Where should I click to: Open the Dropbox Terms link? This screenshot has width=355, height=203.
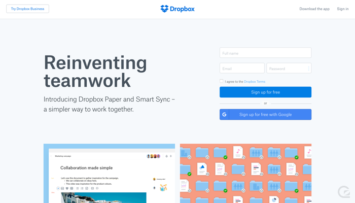255,82
